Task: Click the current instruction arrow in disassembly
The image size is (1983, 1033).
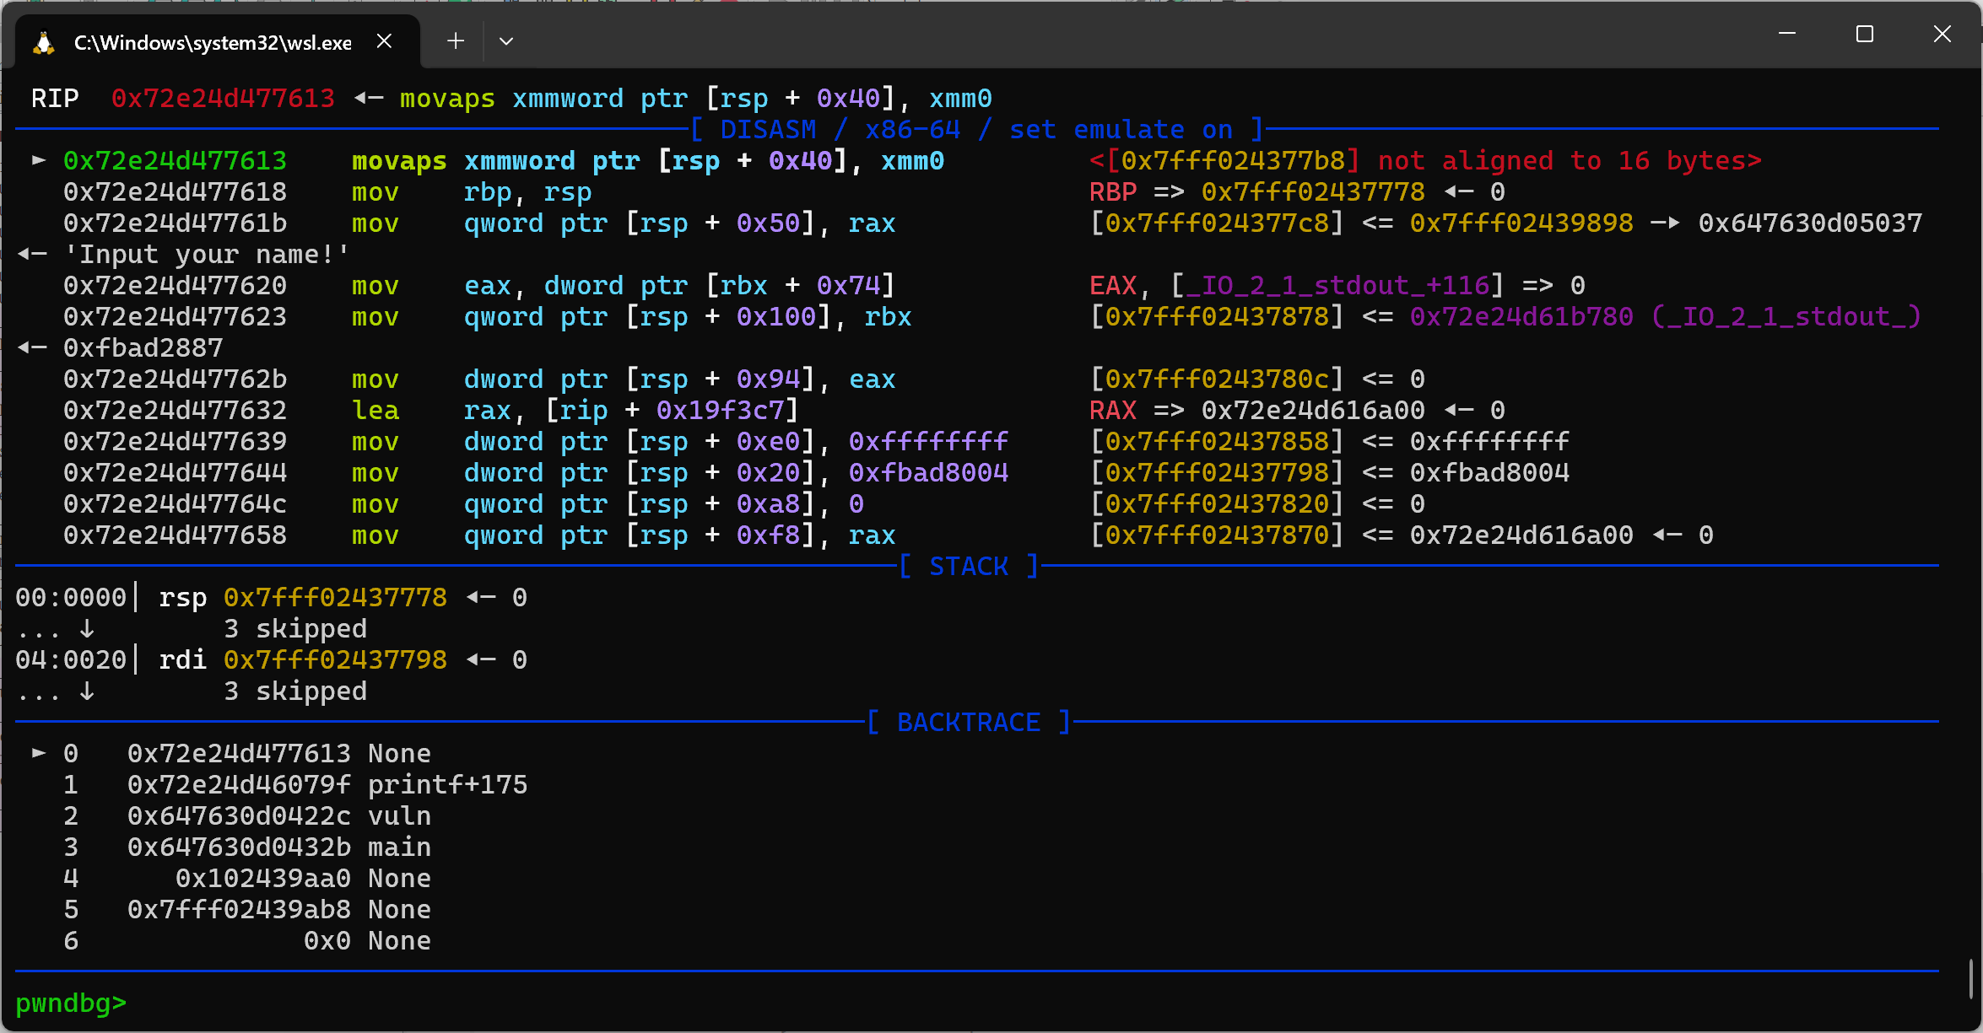Action: (39, 160)
